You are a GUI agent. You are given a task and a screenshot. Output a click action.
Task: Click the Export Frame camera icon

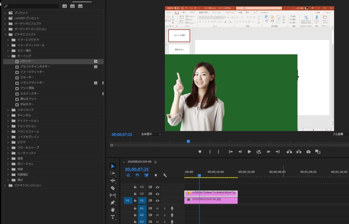tap(308, 152)
